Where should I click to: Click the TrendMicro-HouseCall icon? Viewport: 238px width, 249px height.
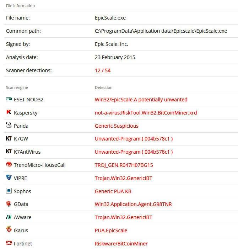point(9,164)
